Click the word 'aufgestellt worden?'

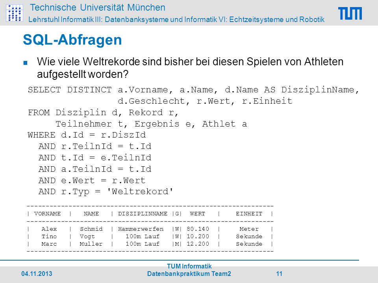pyautogui.click(x=83, y=74)
